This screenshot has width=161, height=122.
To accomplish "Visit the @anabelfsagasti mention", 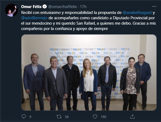I will point(137,12).
